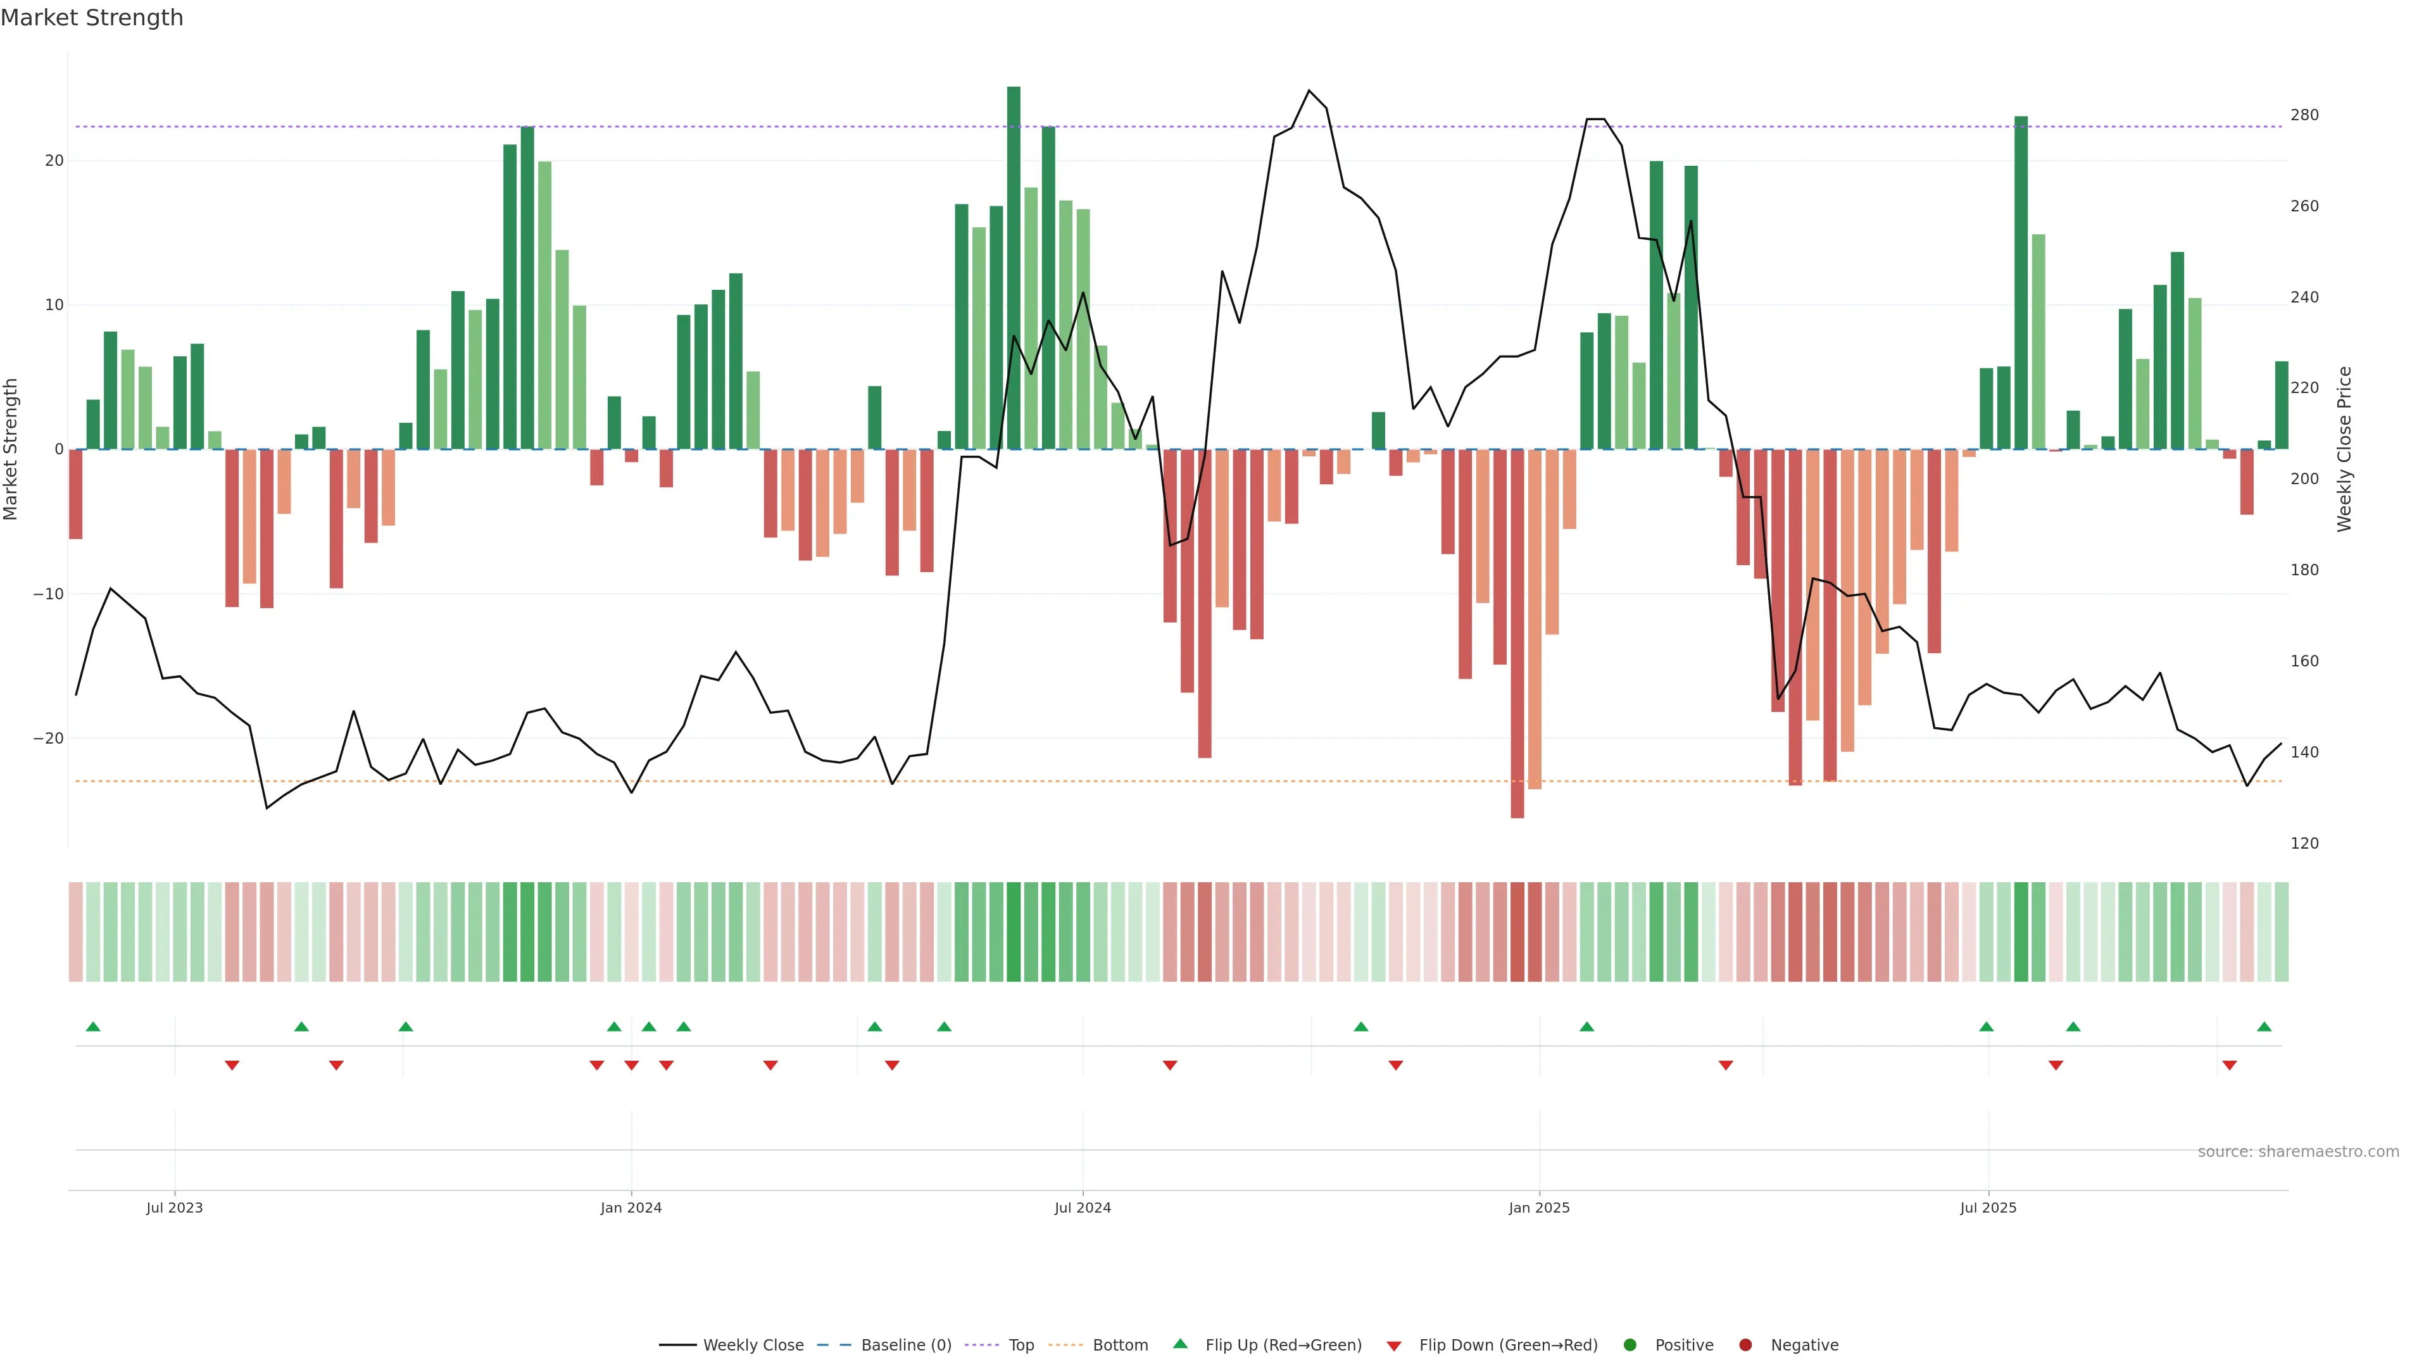Click last red flip-down triangle marker

click(2229, 1065)
